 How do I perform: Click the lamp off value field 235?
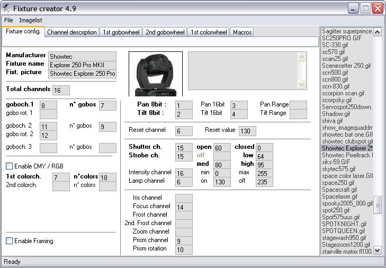click(264, 182)
